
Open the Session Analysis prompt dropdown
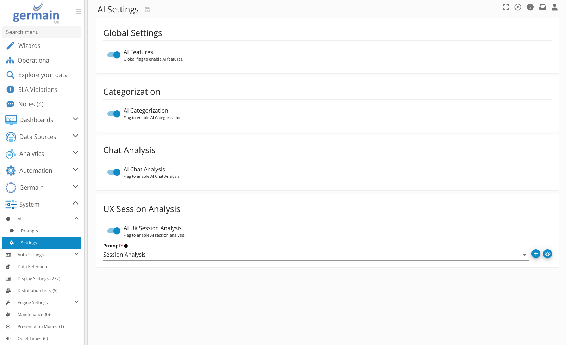coord(315,255)
